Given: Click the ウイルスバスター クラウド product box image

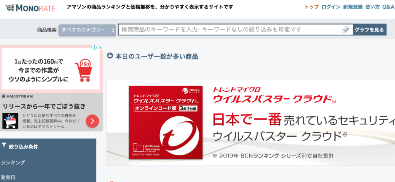Looking at the screenshot, I should [166, 122].
